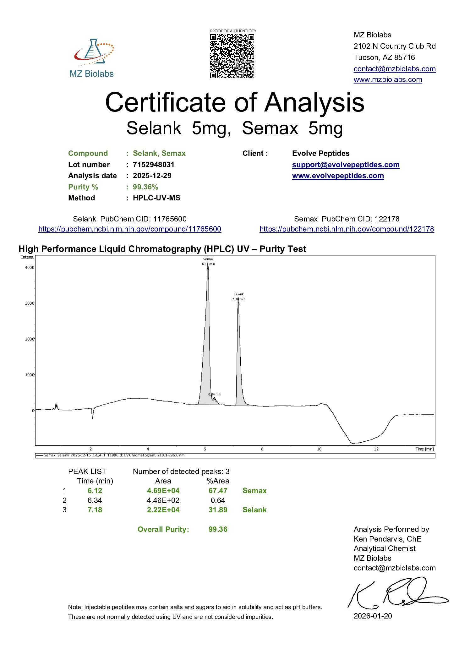
Task: Visit the www.evolvepeptides.com link
Action: [338, 176]
